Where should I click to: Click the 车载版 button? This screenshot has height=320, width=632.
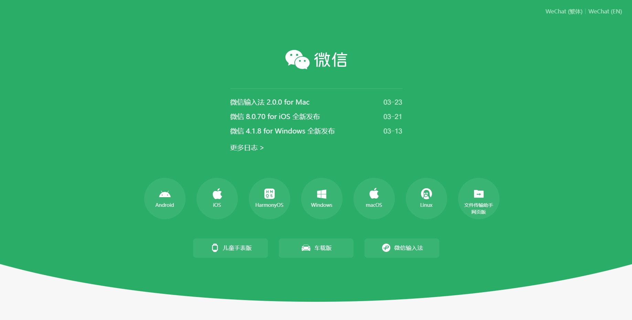[x=316, y=248]
